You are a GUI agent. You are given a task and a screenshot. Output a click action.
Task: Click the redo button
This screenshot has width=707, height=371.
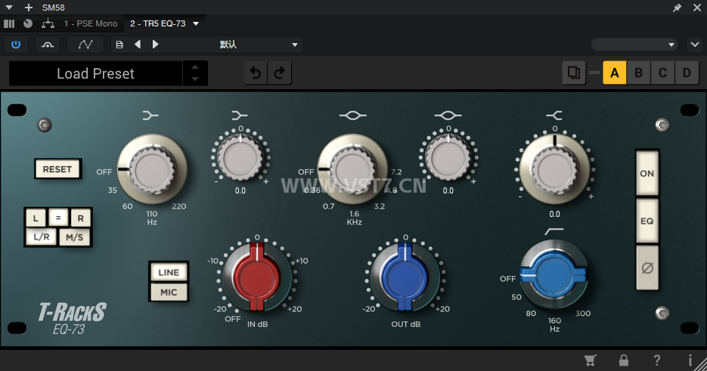pos(280,73)
